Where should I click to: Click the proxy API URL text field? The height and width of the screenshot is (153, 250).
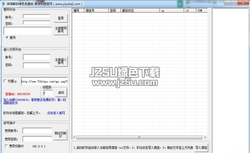(x=44, y=82)
